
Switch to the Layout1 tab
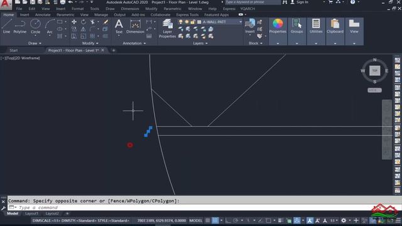point(32,213)
